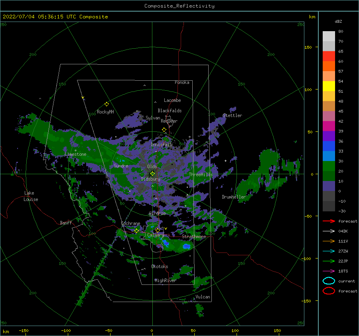The height and width of the screenshot is (336, 359).
Task: Click the white 04DK arrow in legend
Action: point(329,231)
